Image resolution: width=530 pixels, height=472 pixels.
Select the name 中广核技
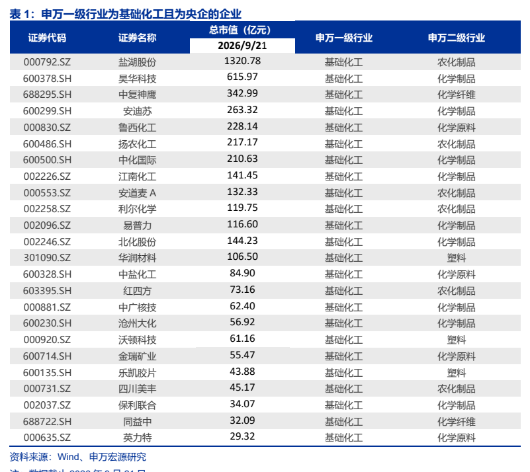pos(137,307)
